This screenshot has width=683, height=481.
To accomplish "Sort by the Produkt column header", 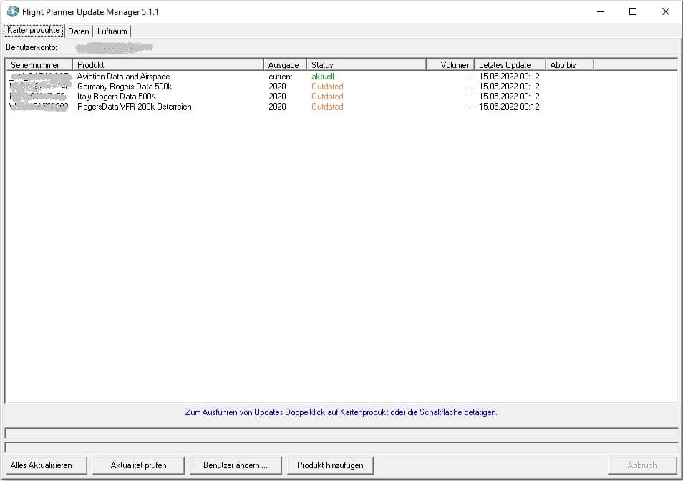I will click(x=168, y=65).
